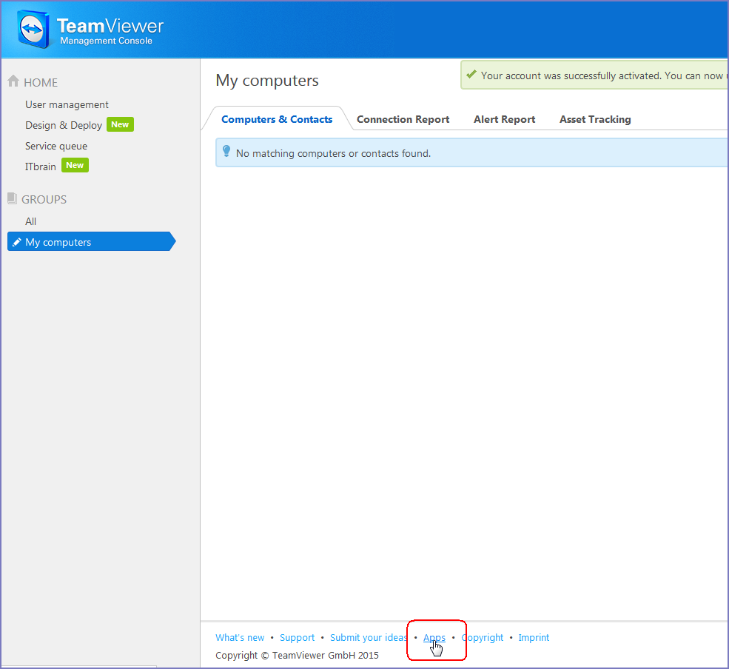Open Service queue
The image size is (729, 669).
pyautogui.click(x=56, y=146)
